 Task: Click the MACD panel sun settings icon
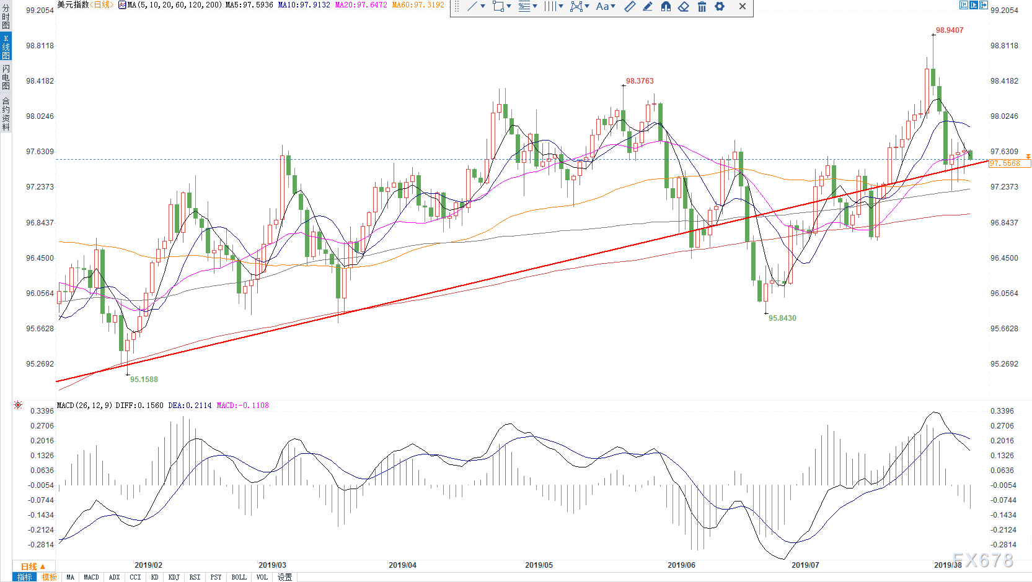(18, 406)
